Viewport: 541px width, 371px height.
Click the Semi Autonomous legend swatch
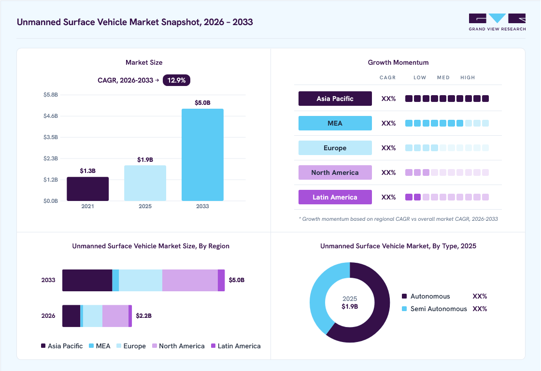click(x=404, y=309)
